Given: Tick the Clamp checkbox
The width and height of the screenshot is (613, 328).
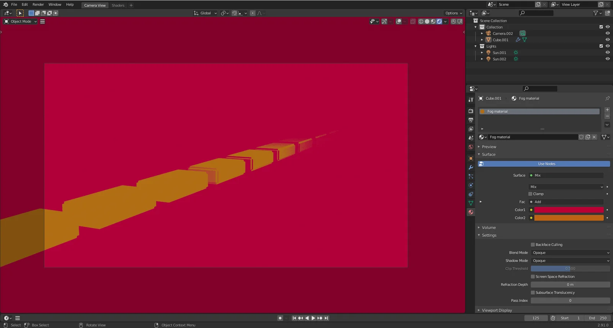Looking at the screenshot, I should [x=530, y=194].
